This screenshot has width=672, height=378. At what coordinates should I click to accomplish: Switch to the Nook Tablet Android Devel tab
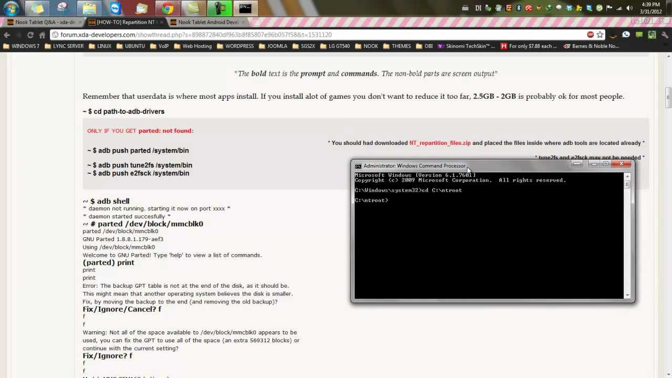[x=208, y=22]
